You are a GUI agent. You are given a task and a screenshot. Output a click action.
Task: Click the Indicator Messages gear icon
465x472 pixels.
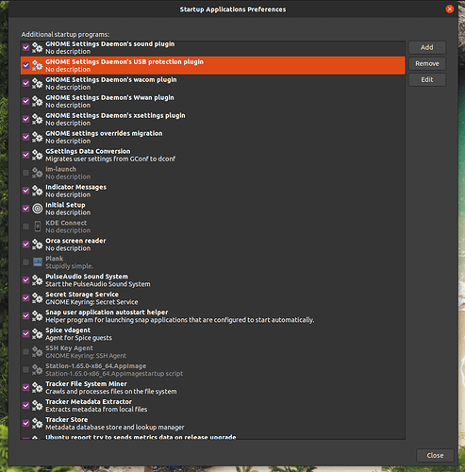tap(37, 191)
